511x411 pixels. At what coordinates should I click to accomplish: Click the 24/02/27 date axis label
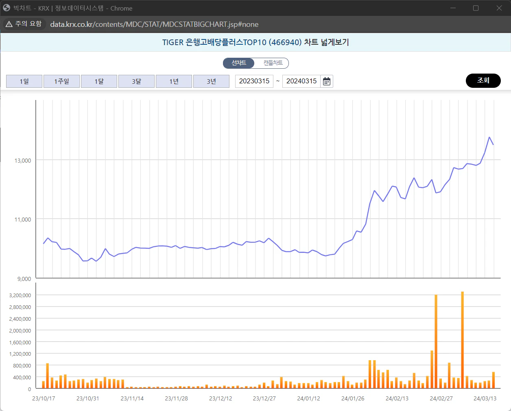(441, 399)
